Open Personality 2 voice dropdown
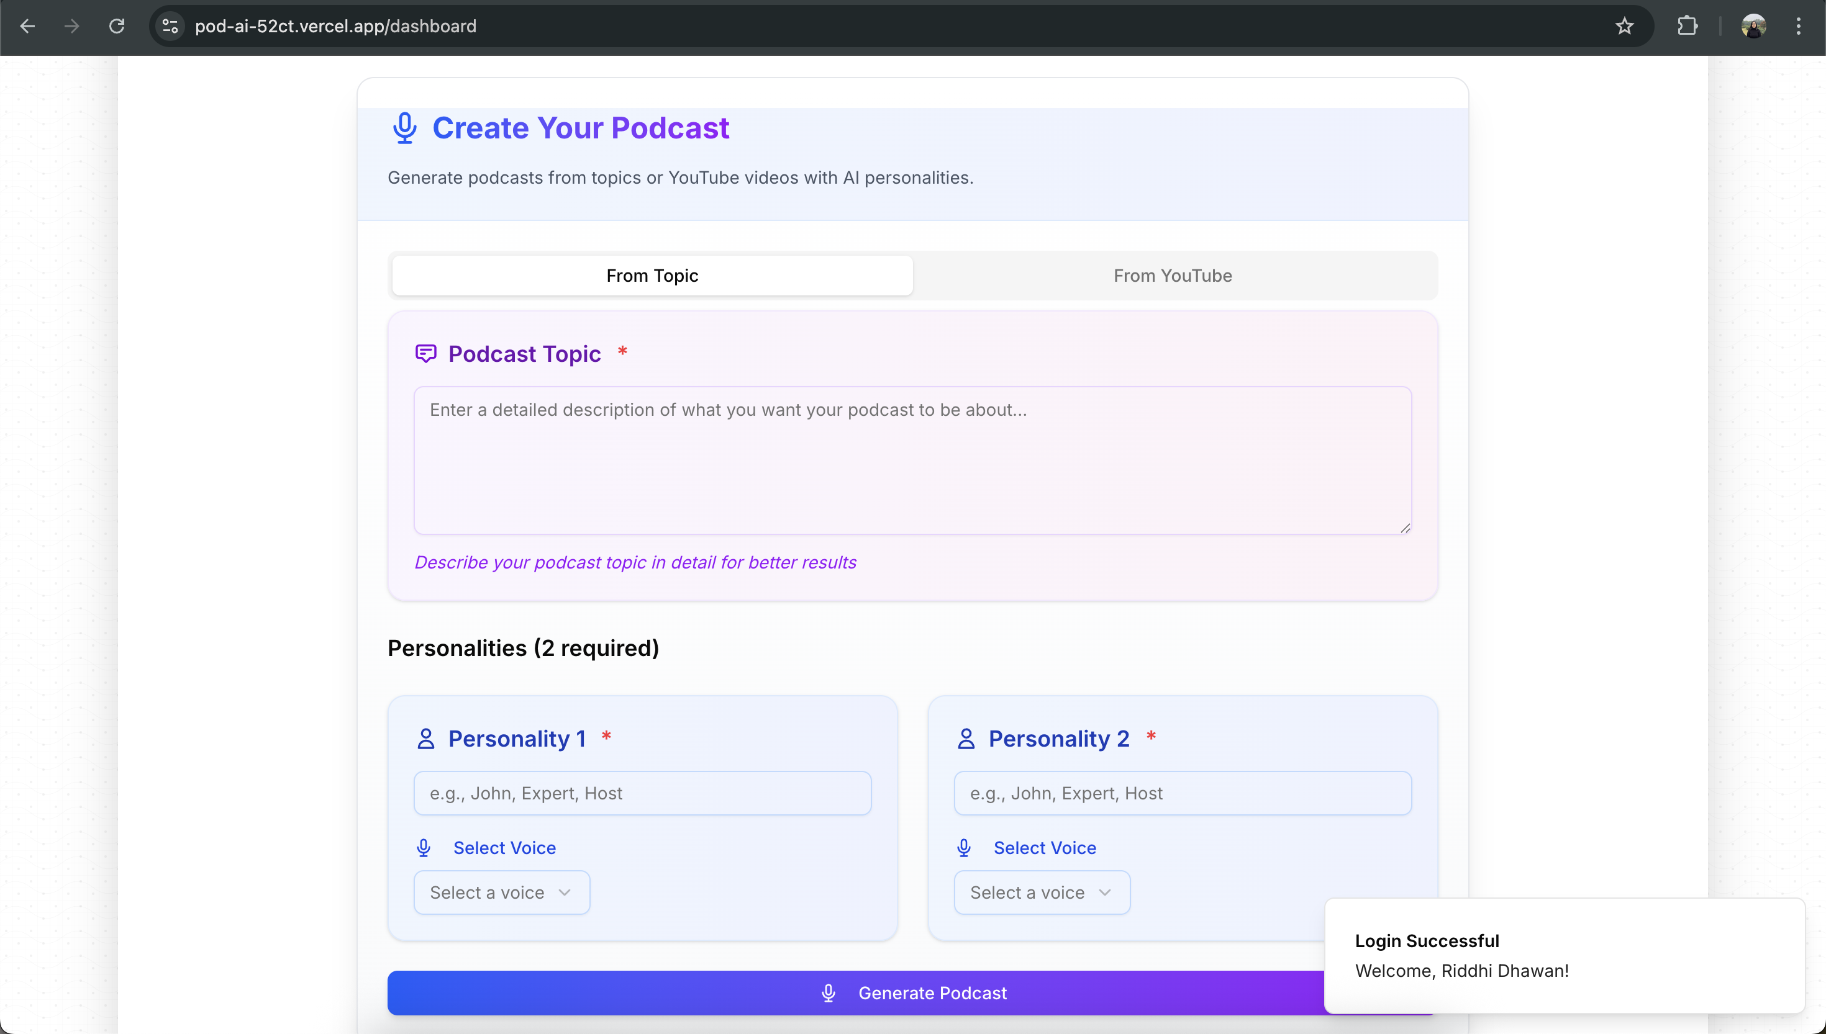This screenshot has height=1034, width=1826. pos(1041,892)
